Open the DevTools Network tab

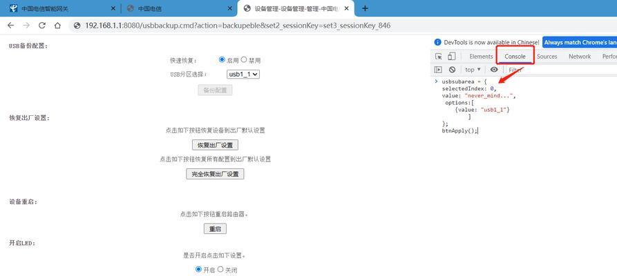pos(580,57)
